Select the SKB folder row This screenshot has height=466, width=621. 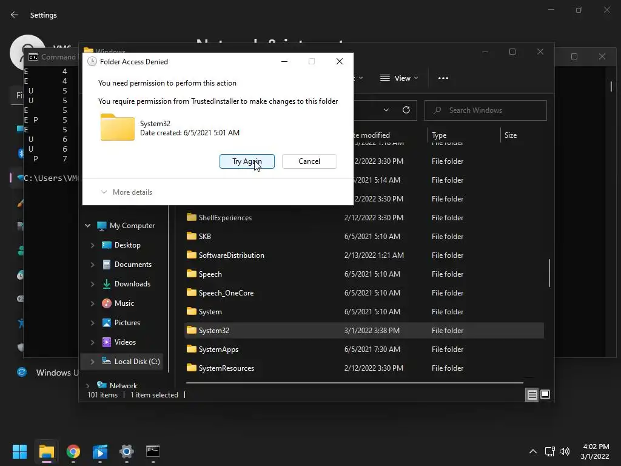click(364, 237)
